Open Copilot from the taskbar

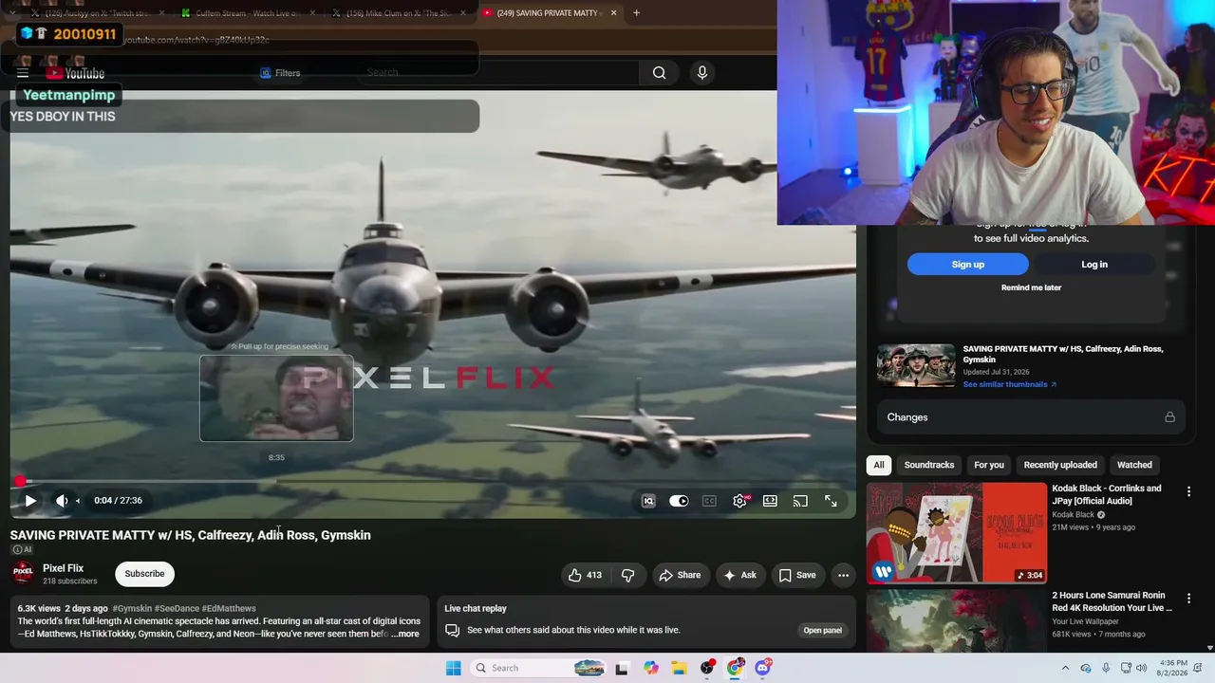coord(651,668)
